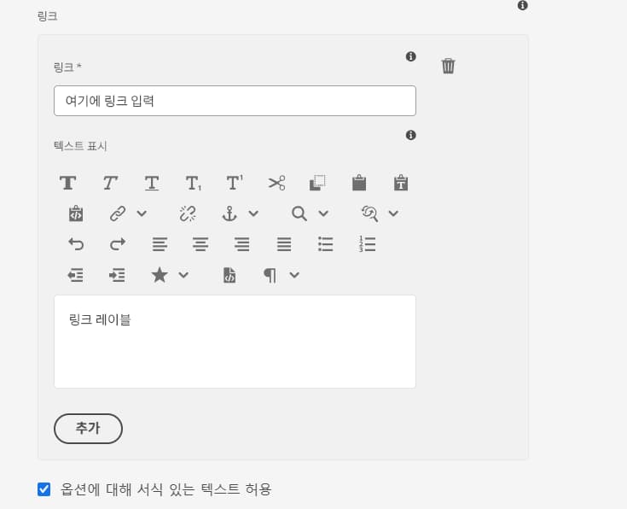The image size is (627, 509).
Task: Insert special character star icon
Action: pyautogui.click(x=160, y=275)
